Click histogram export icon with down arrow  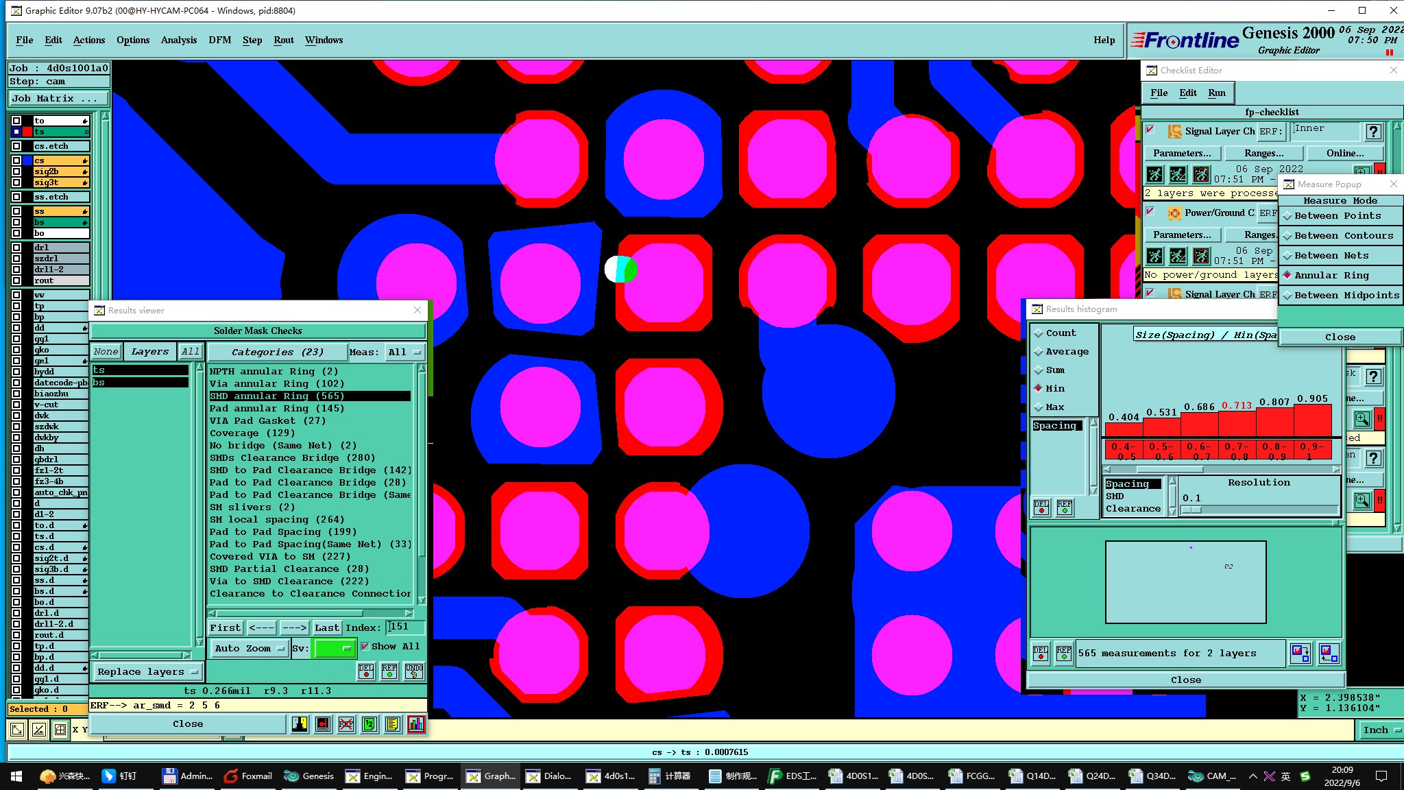point(1300,653)
